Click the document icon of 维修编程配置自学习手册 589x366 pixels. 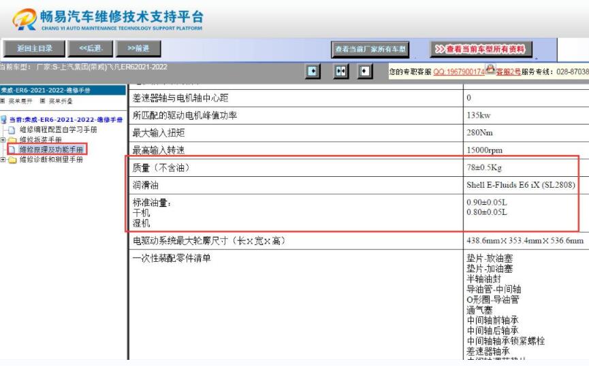[x=12, y=130]
